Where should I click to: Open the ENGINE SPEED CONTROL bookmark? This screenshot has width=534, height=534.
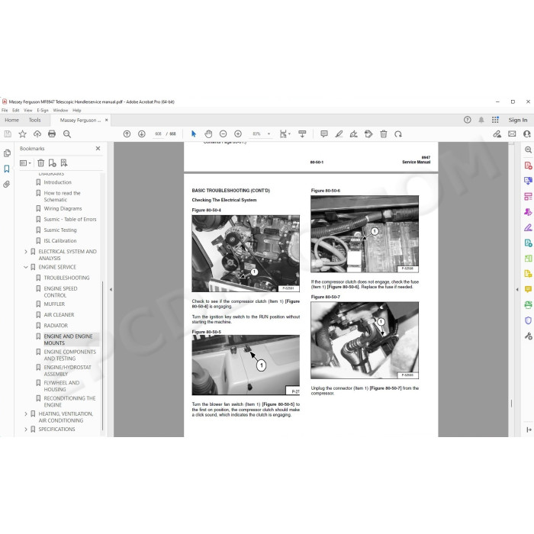60,292
